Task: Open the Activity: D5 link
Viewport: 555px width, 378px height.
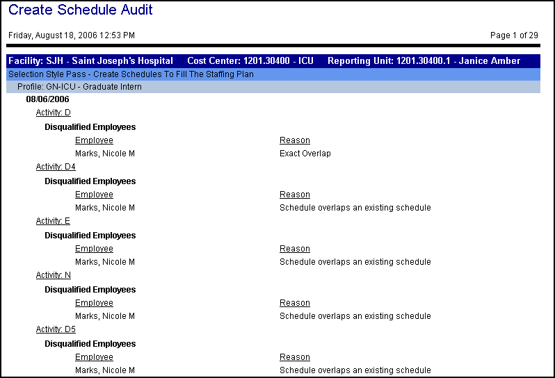Action: (56, 329)
